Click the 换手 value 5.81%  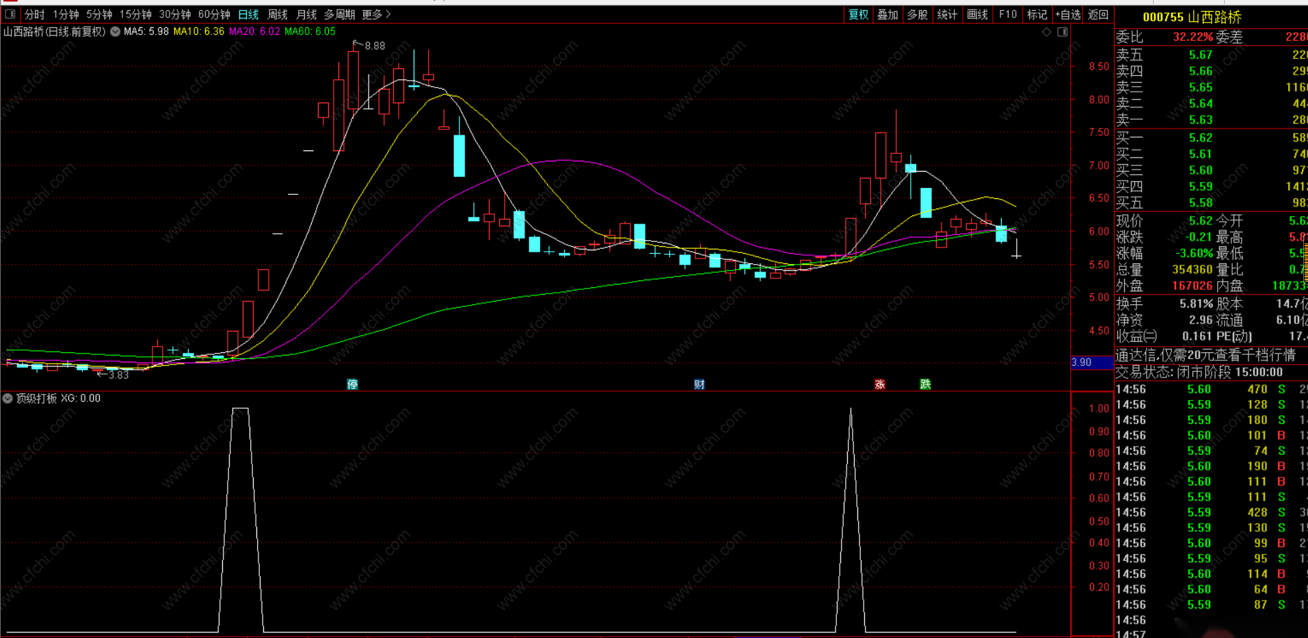[1197, 304]
